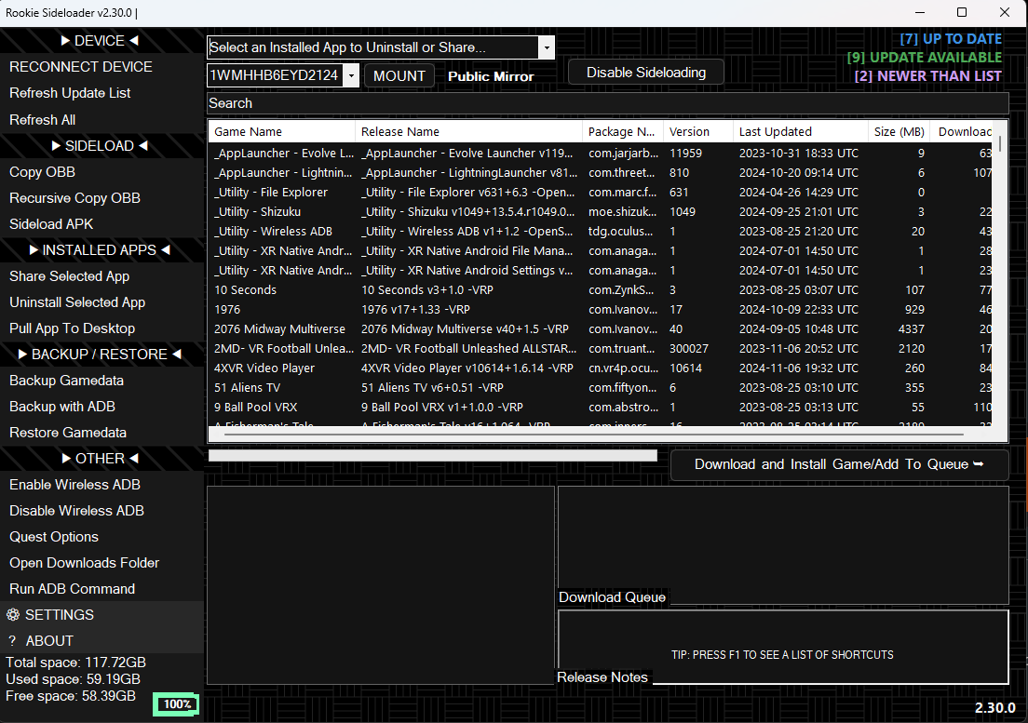Viewport: 1028px width, 723px height.
Task: Expand the DEVICE section header
Action: pyautogui.click(x=100, y=41)
